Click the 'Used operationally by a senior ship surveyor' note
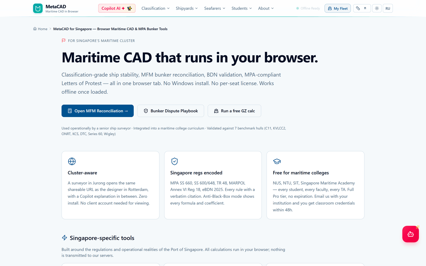 (x=174, y=131)
